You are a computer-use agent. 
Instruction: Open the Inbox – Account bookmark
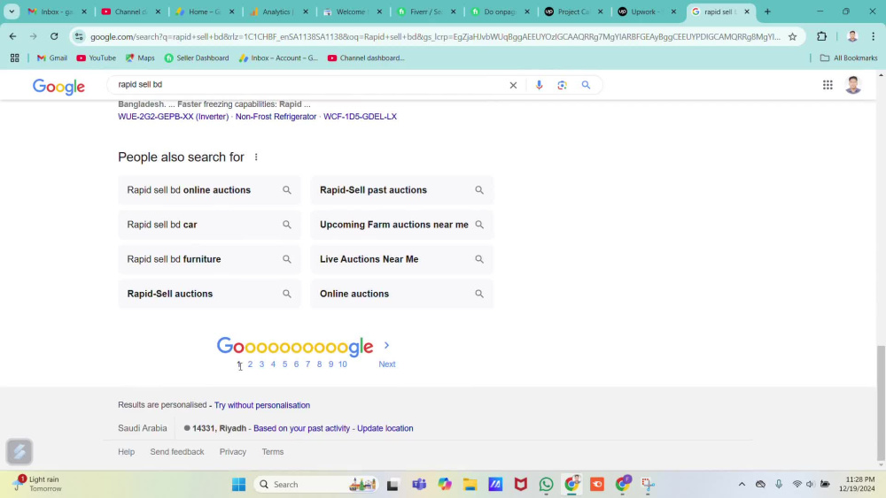pyautogui.click(x=278, y=58)
